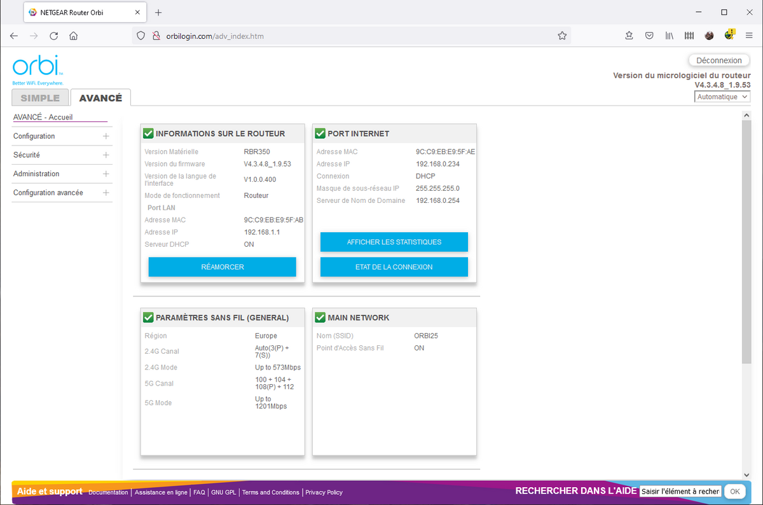Go back to the previous page

pyautogui.click(x=14, y=36)
